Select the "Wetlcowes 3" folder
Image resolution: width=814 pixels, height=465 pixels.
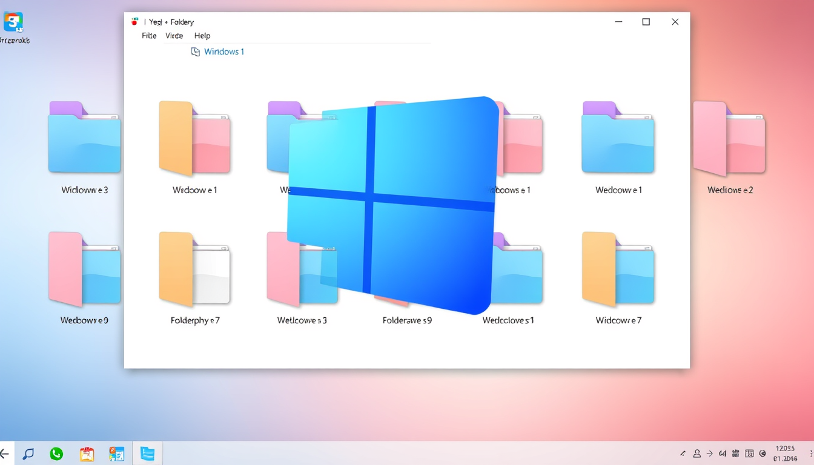302,278
